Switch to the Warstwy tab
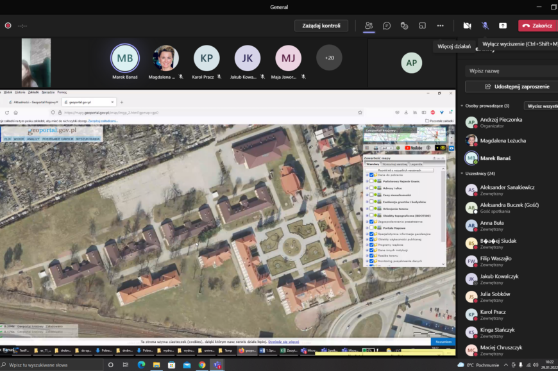 click(373, 164)
